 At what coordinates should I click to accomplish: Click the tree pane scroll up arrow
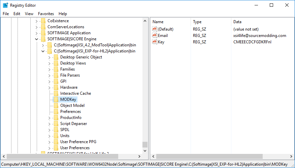(145, 21)
